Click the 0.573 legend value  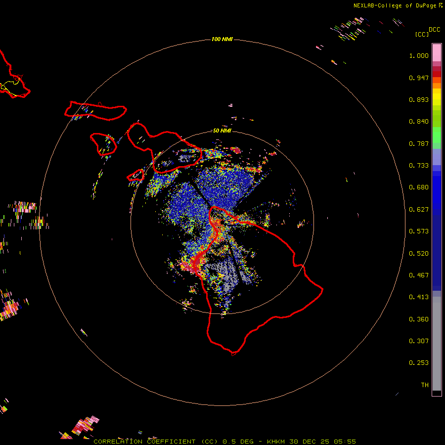(x=419, y=231)
